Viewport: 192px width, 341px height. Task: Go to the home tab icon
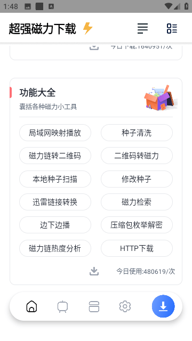[x=31, y=306]
